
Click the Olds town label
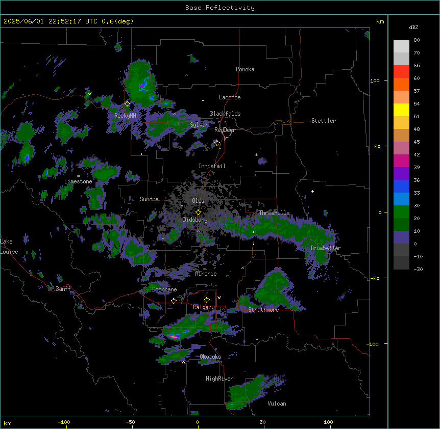coord(198,201)
